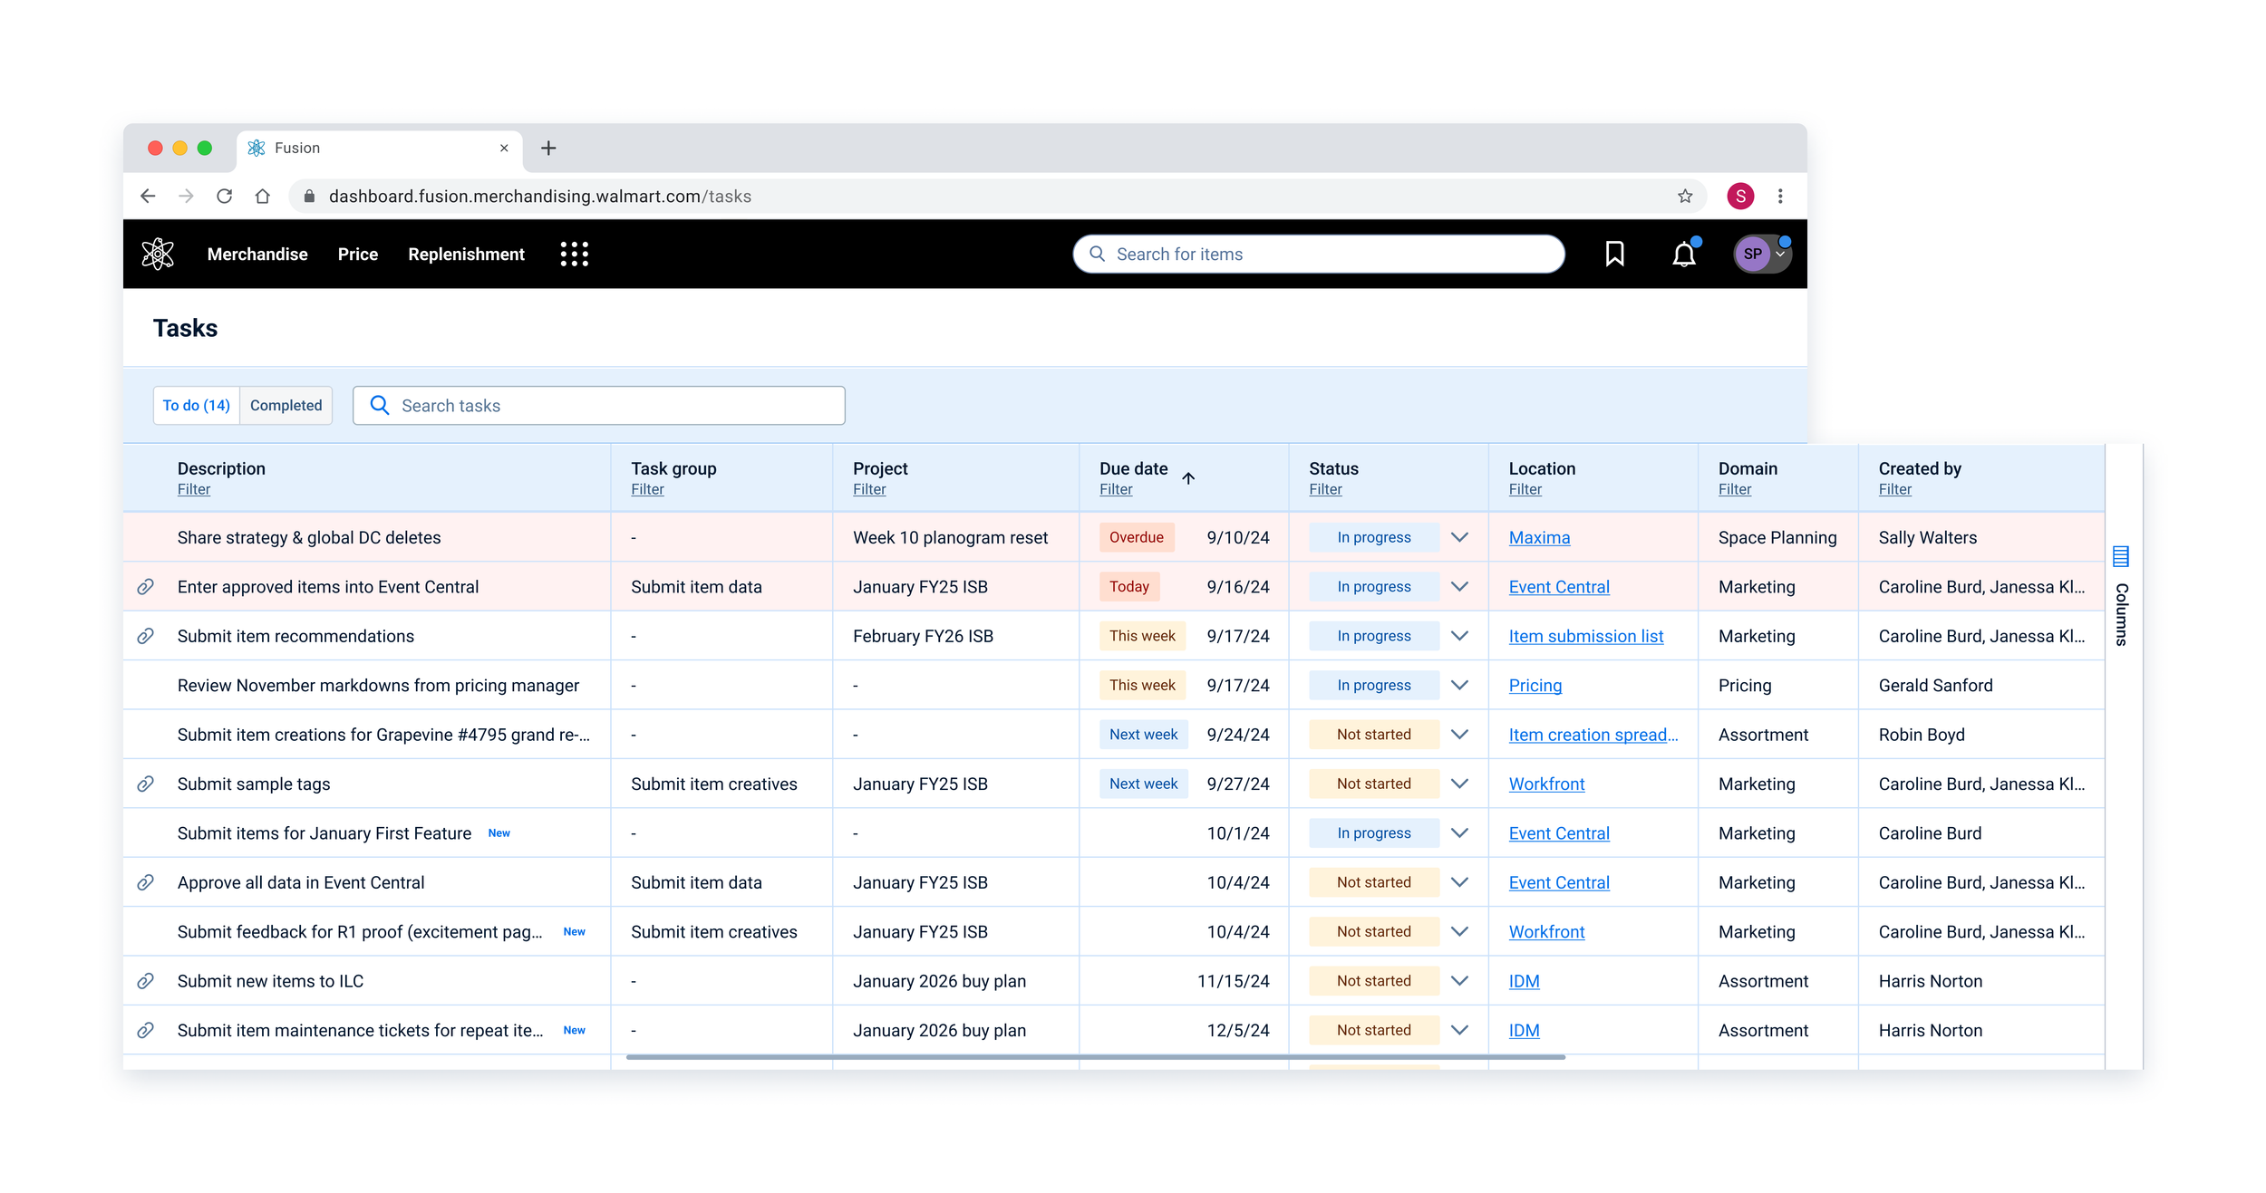2266x1193 pixels.
Task: Click the browser reload icon
Action: click(x=225, y=197)
